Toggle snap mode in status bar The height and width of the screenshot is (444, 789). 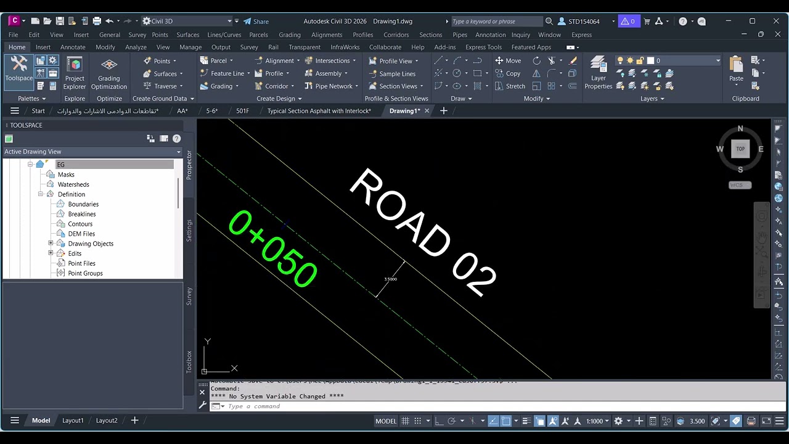pyautogui.click(x=418, y=421)
